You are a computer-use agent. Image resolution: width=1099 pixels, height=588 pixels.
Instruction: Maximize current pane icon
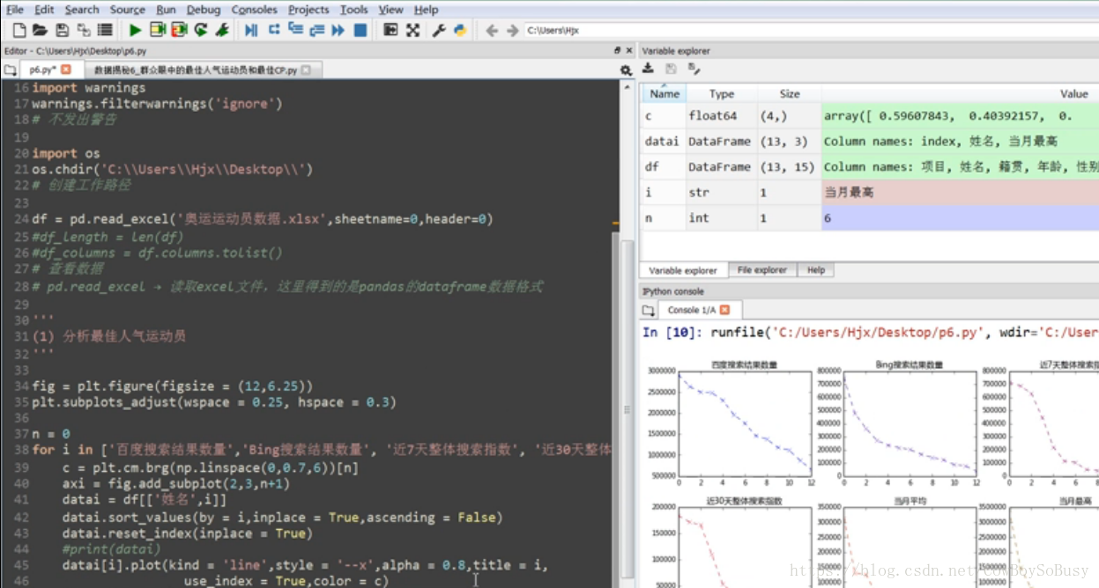[x=391, y=30]
